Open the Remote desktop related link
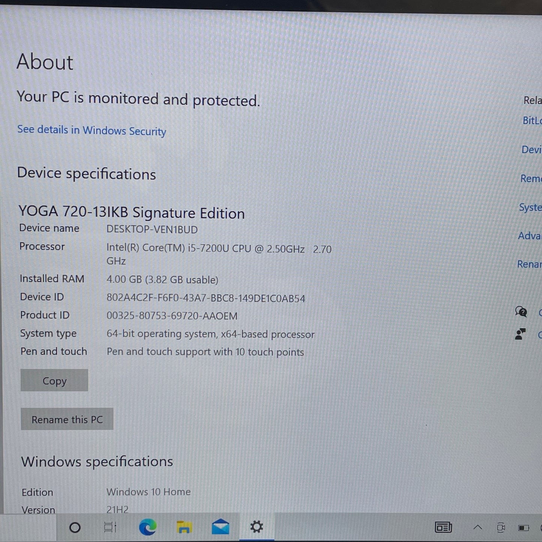This screenshot has height=542, width=542. (x=531, y=179)
